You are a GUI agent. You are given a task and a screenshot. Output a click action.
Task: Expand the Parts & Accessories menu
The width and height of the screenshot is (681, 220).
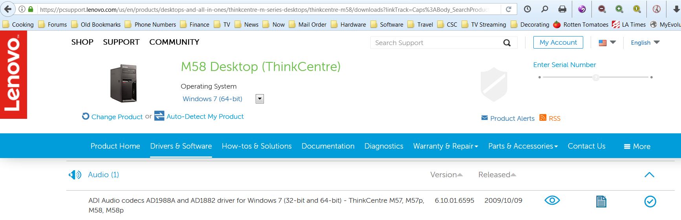tap(523, 146)
